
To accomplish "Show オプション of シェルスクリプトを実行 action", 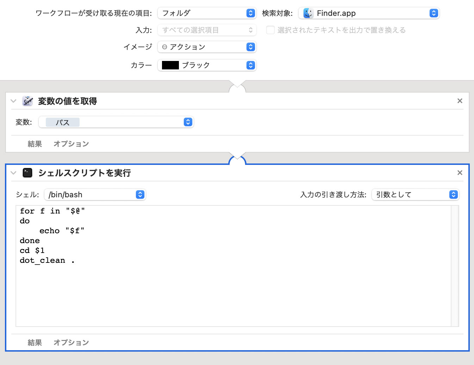I will (x=71, y=342).
